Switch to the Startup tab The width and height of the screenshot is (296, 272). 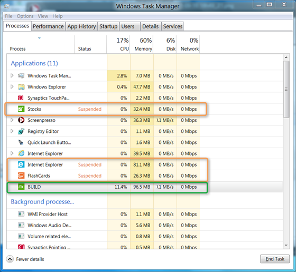108,26
